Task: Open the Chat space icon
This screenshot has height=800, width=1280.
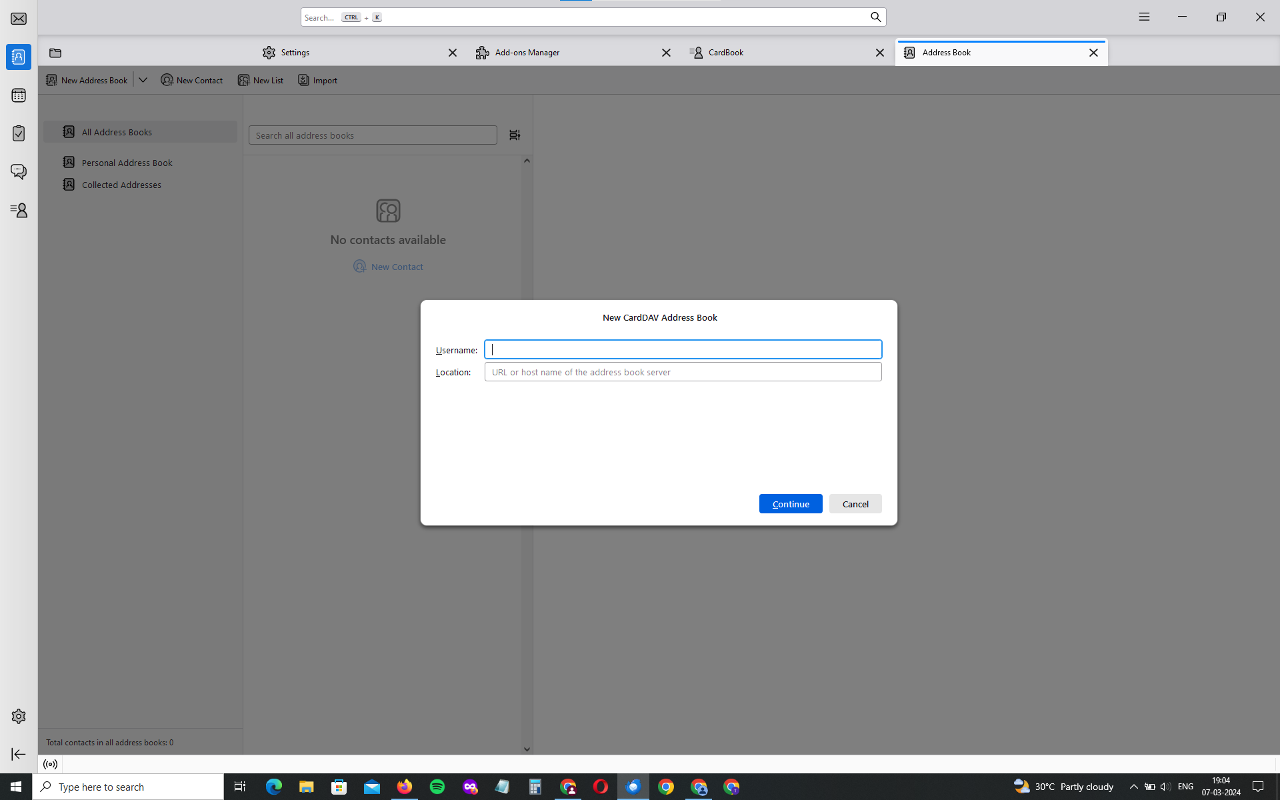Action: 19,172
